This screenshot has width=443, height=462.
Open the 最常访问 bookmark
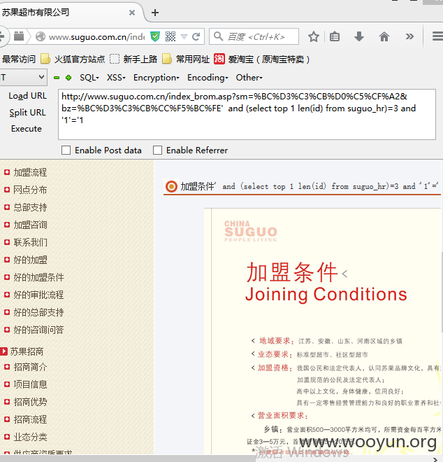pos(19,59)
